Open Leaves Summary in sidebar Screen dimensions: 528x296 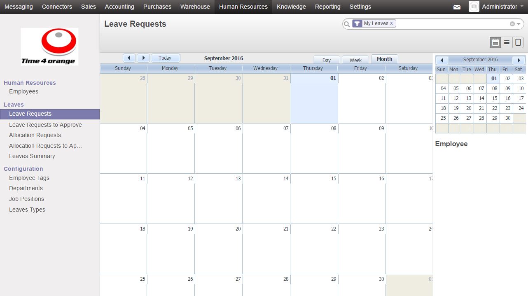(x=32, y=156)
